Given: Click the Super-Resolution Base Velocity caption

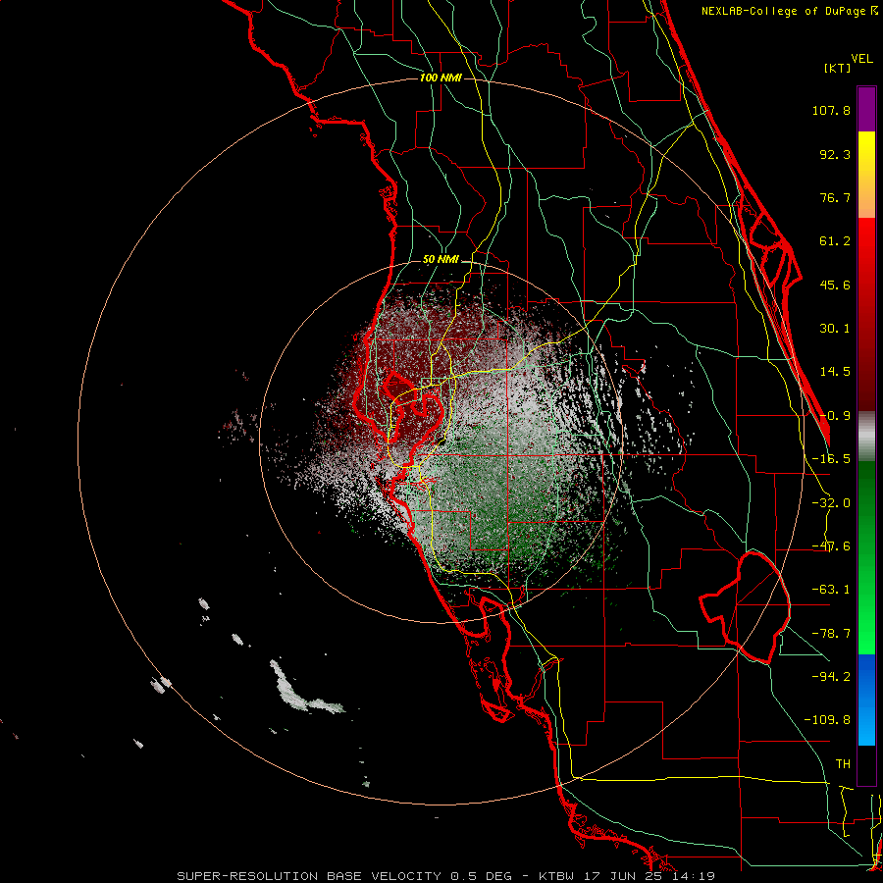Looking at the screenshot, I should [x=446, y=876].
